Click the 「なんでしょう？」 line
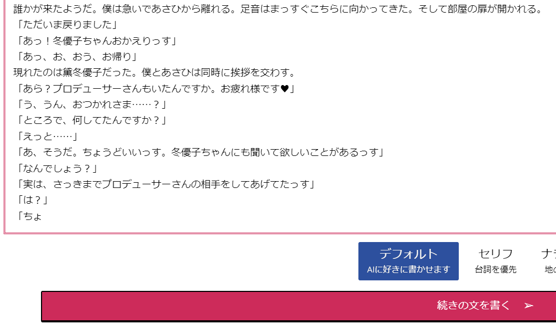This screenshot has height=325, width=556. coord(56,169)
